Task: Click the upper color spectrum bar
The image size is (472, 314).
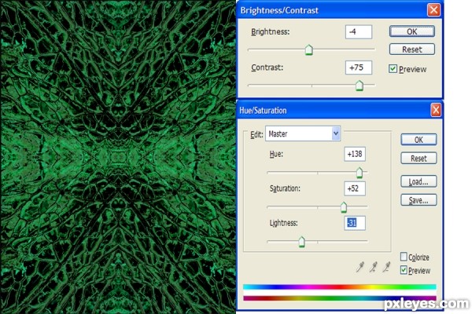Action: click(x=340, y=287)
